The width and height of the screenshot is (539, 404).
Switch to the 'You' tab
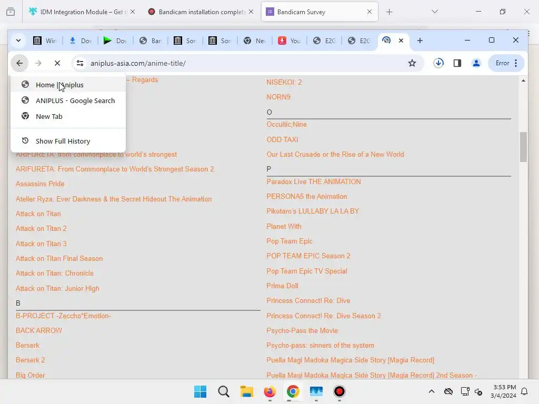tap(290, 41)
